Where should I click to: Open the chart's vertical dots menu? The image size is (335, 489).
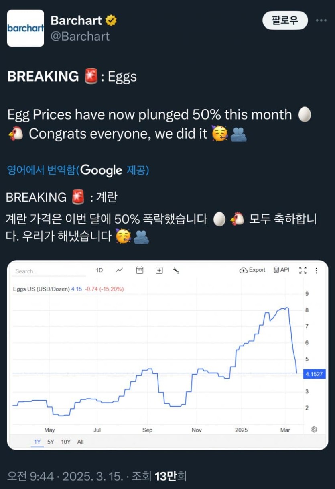317,270
